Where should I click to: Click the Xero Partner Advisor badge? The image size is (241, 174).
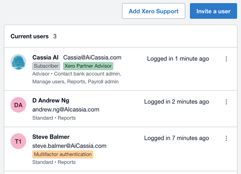88,66
